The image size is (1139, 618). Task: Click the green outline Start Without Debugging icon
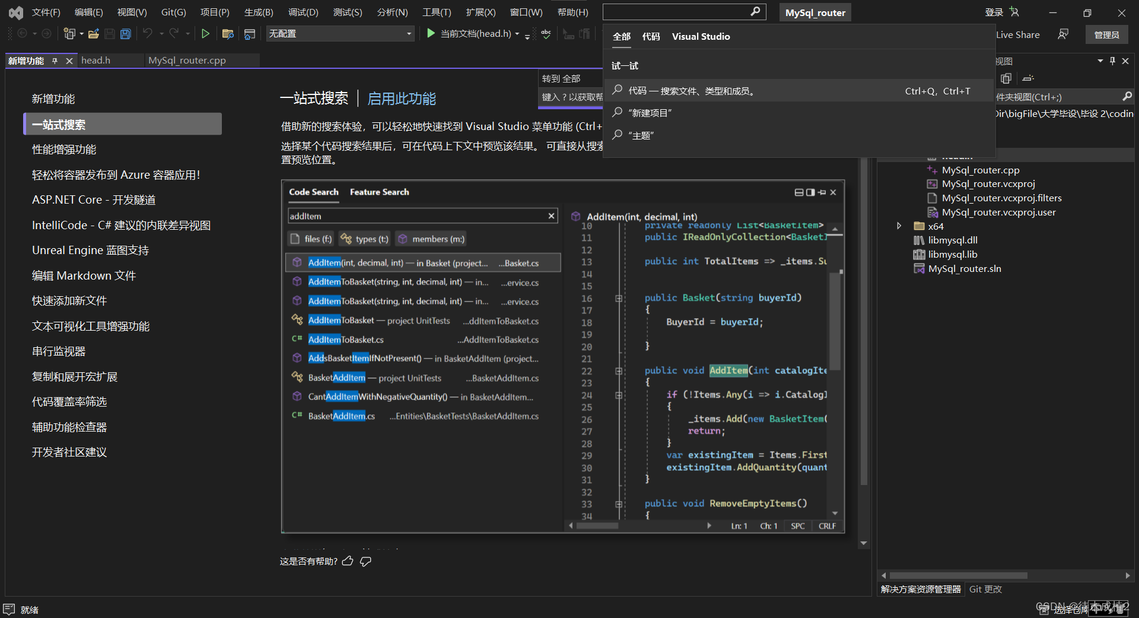(205, 34)
